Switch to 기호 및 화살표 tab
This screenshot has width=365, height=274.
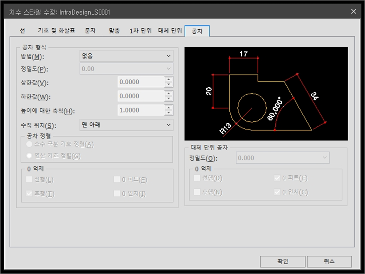point(56,31)
